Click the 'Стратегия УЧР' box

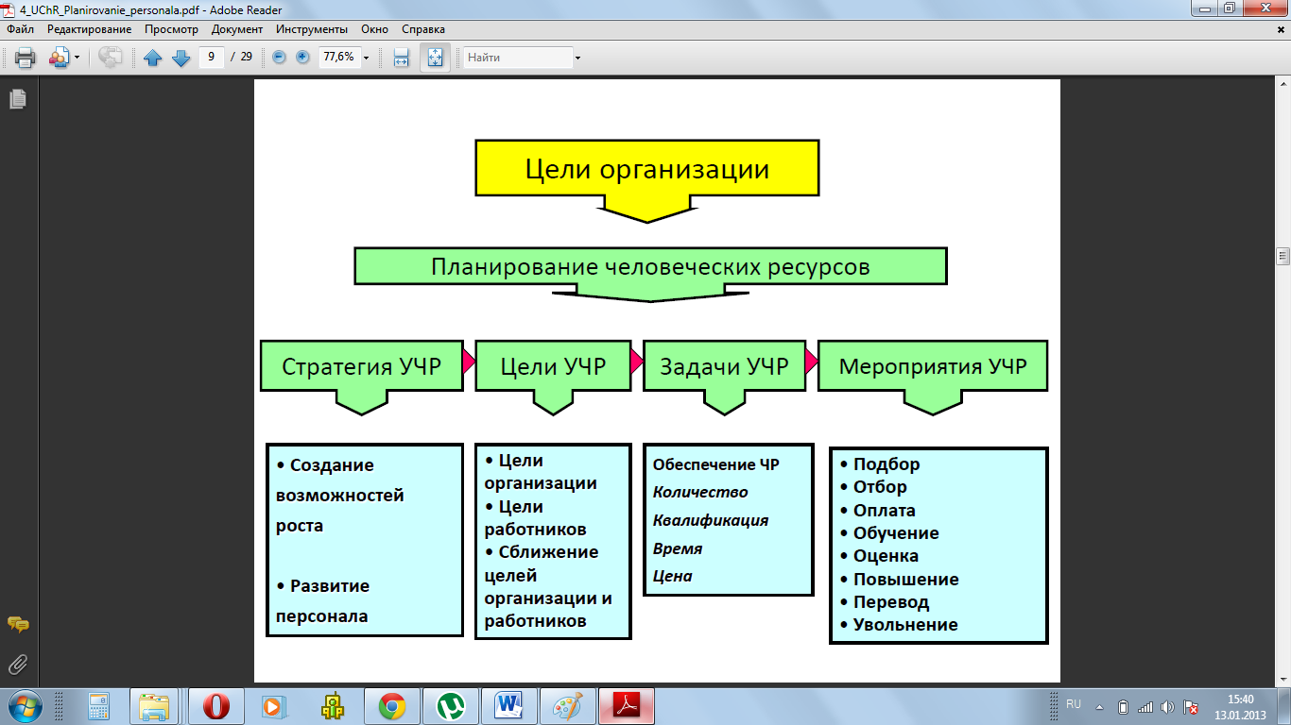point(362,366)
